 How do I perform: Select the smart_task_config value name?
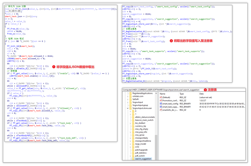click(x=170, y=104)
